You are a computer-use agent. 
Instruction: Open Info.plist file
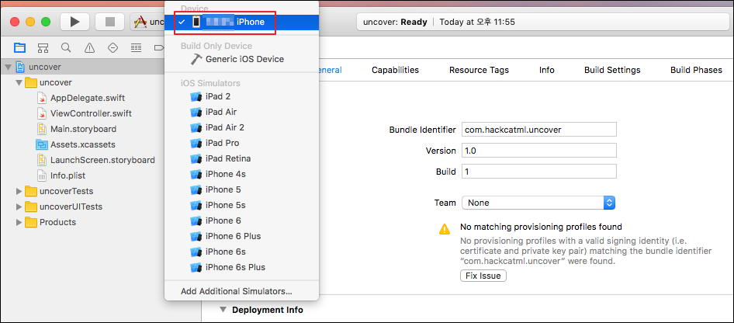[x=68, y=175]
